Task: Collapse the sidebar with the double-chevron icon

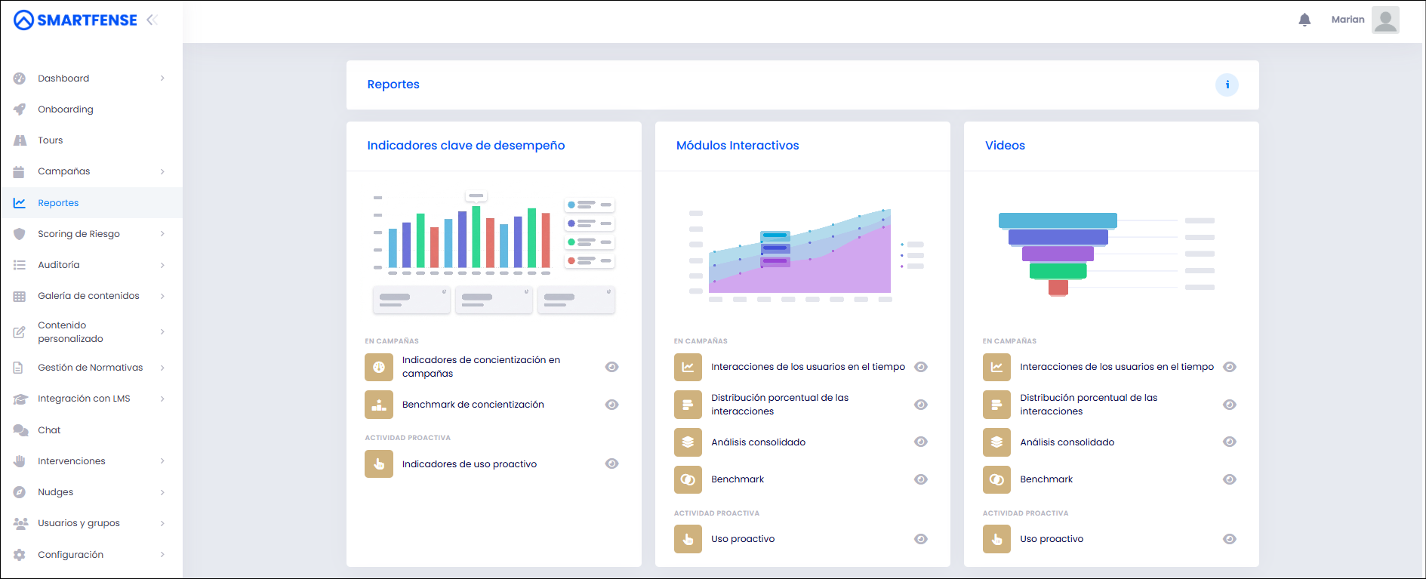Action: 152,20
